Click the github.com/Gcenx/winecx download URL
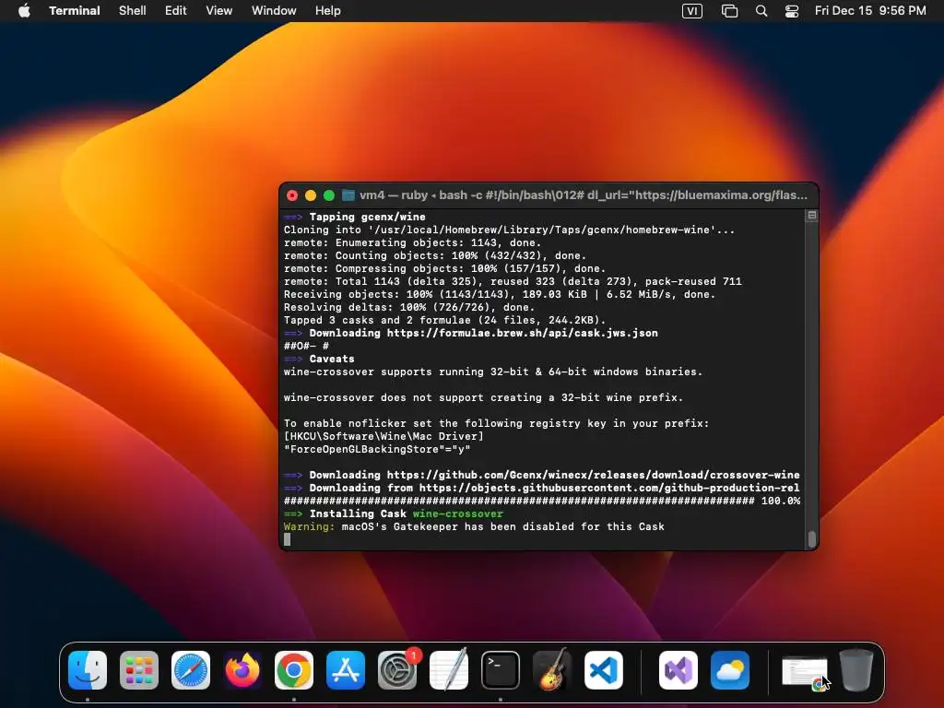Image resolution: width=944 pixels, height=708 pixels. point(593,475)
